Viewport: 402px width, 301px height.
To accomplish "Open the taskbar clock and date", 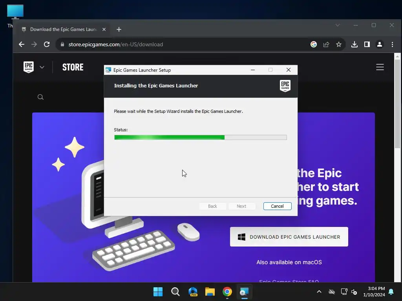I will tap(374, 292).
